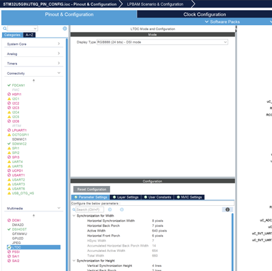
Task: Open the Display Type dropdown
Action: 163,42
